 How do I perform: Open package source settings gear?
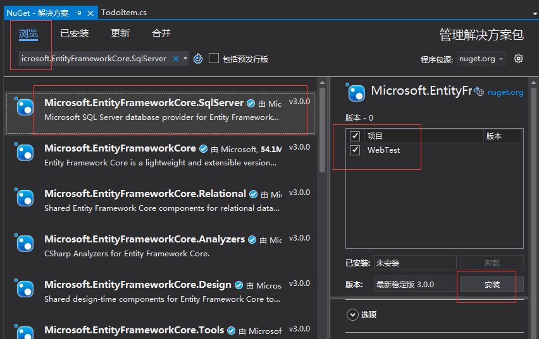[x=518, y=59]
